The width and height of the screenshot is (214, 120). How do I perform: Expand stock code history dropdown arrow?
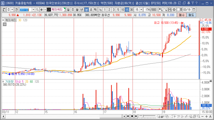[x=33, y=10]
